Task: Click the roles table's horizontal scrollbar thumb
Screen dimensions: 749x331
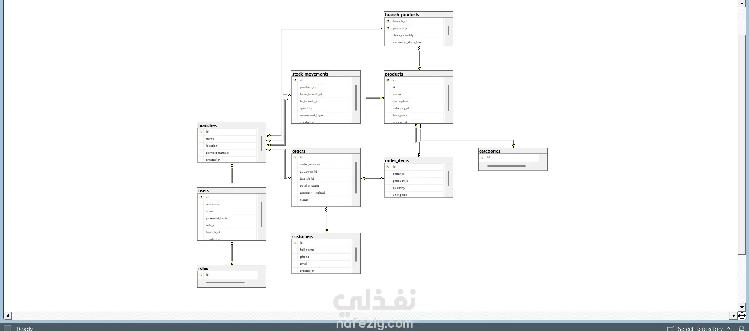Action: pyautogui.click(x=225, y=283)
